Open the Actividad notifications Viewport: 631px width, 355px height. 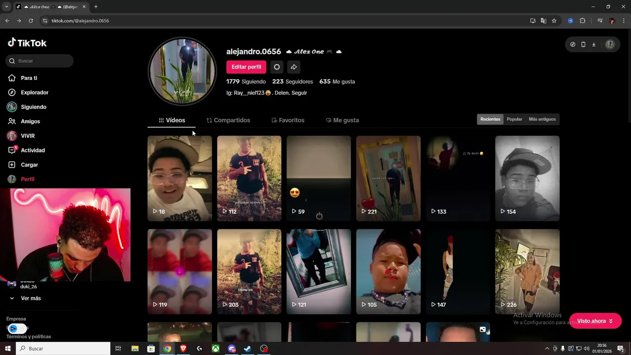33,150
